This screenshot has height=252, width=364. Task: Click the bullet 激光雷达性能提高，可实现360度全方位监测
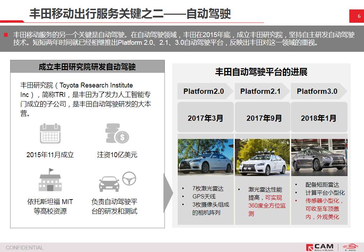pyautogui.click(x=267, y=202)
